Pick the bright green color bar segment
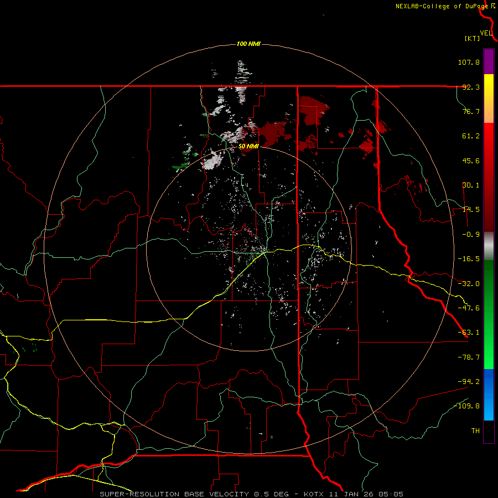 pos(489,352)
